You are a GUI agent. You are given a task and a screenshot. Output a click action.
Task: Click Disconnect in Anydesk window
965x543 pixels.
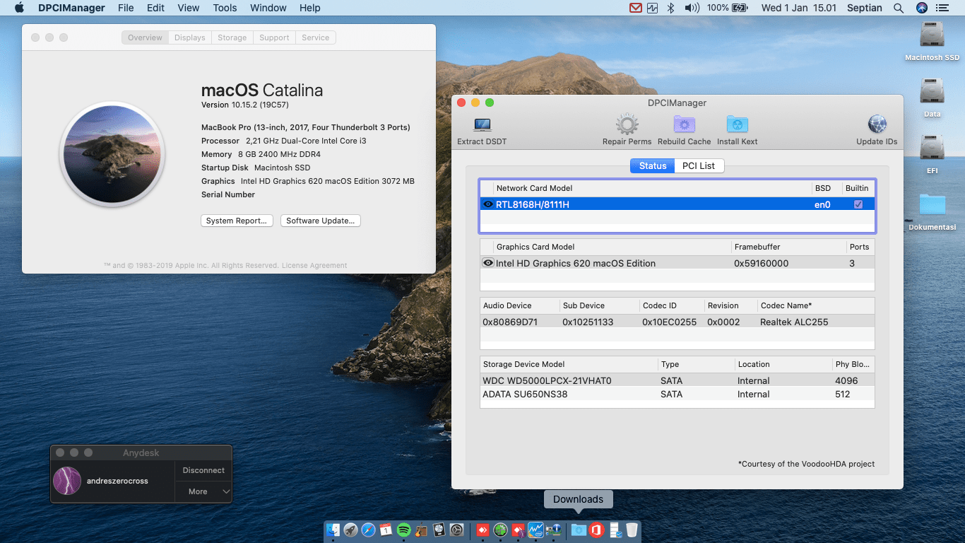click(x=203, y=470)
